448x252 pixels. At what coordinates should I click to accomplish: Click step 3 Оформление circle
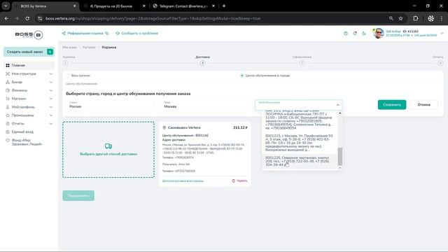pyautogui.click(x=302, y=63)
